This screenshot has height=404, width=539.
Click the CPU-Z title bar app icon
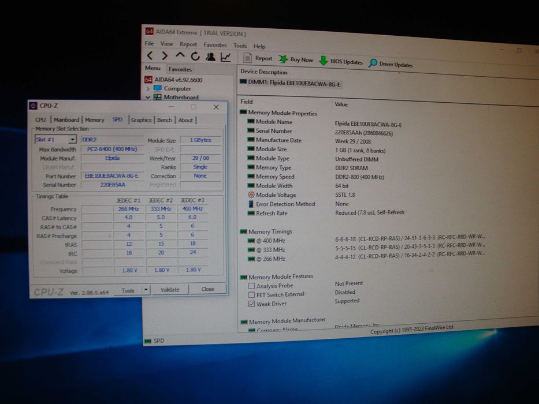click(33, 106)
